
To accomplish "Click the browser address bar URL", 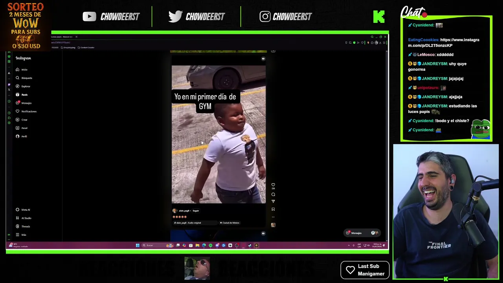I will (x=61, y=42).
